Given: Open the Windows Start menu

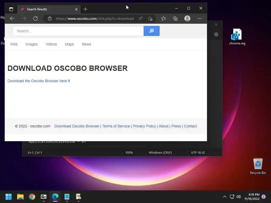Looking at the screenshot, I should [8, 197].
